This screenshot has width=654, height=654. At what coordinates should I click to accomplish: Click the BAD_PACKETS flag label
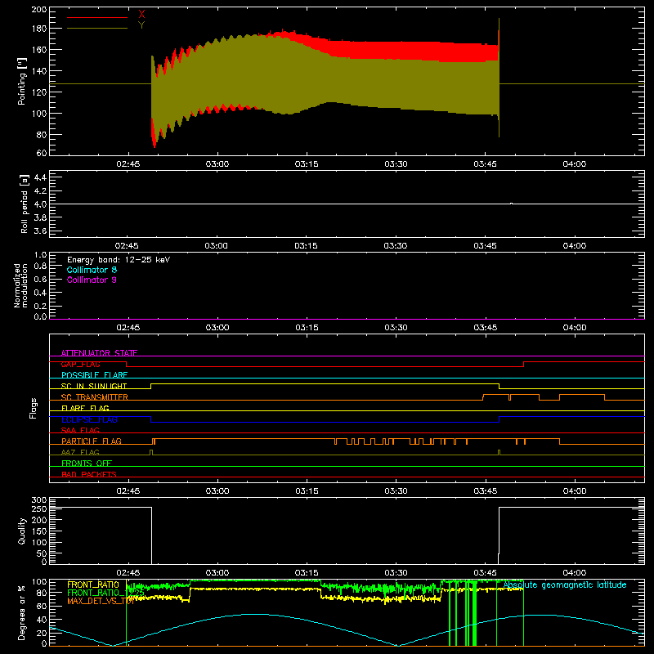(89, 474)
